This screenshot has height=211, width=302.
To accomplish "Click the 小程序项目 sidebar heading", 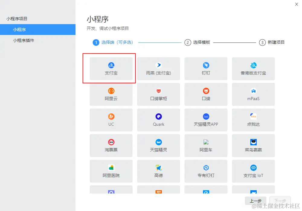I will pyautogui.click(x=17, y=19).
